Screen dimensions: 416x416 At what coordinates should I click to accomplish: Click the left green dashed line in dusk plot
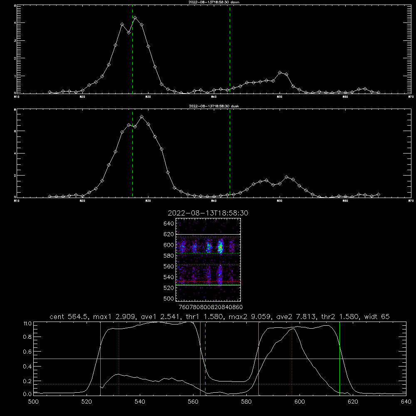132,154
